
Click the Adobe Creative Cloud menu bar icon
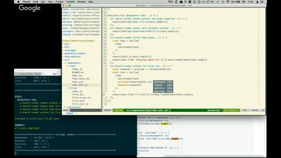tap(170, 2)
